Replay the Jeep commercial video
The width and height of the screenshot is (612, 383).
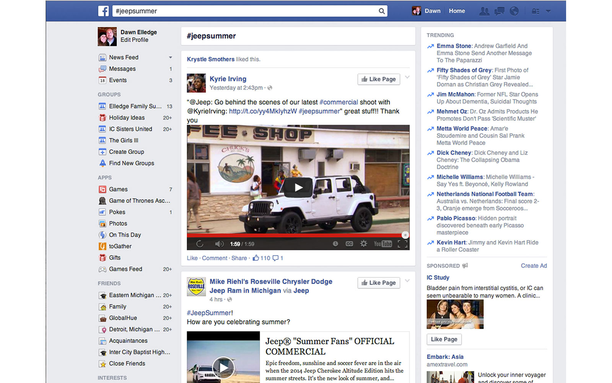click(199, 244)
